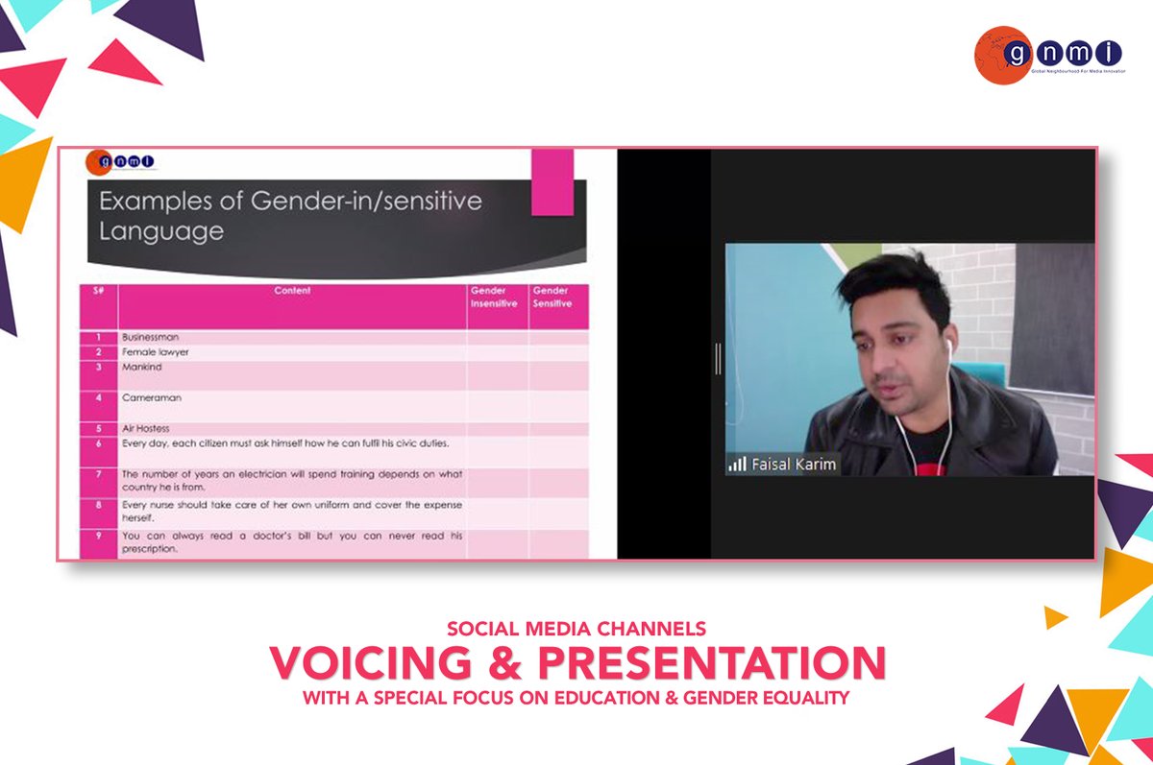Image resolution: width=1153 pixels, height=765 pixels.
Task: Click row 7 text about electrician training
Action: click(292, 480)
